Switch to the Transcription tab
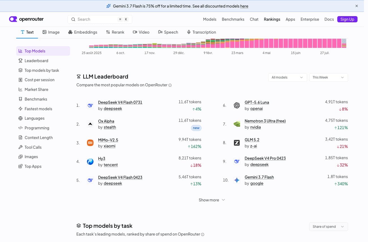Image resolution: width=368 pixels, height=242 pixels. pyautogui.click(x=201, y=32)
